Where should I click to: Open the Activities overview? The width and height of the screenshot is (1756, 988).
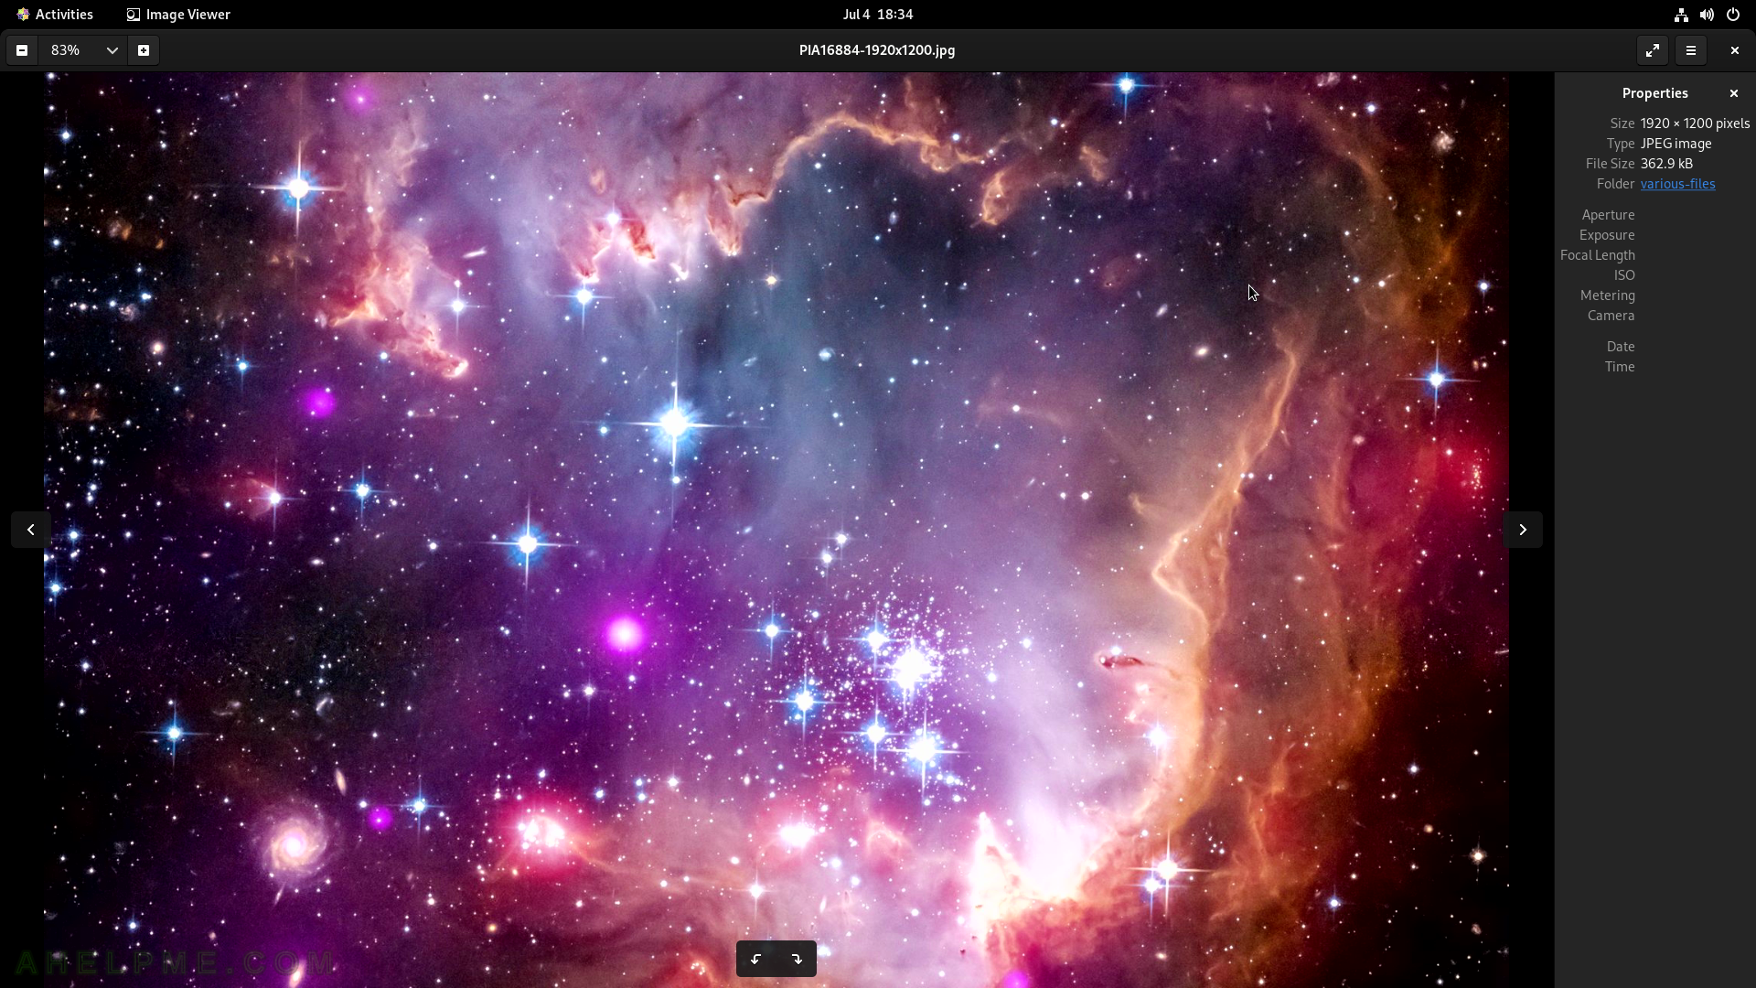click(x=55, y=15)
